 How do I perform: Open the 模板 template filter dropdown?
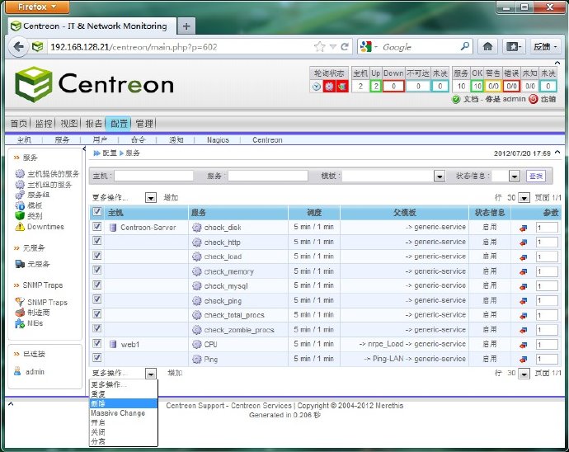click(440, 177)
